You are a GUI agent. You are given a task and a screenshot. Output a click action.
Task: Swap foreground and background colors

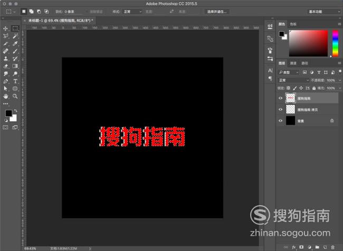pos(15,111)
